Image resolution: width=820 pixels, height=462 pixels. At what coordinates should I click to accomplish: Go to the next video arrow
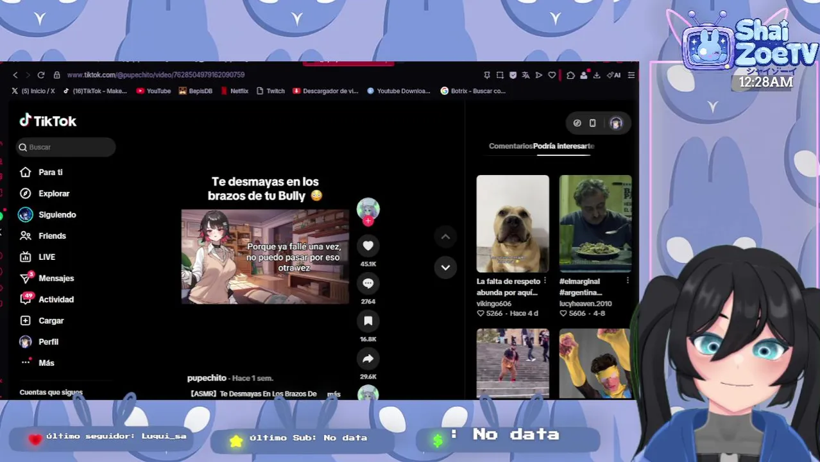[445, 267]
